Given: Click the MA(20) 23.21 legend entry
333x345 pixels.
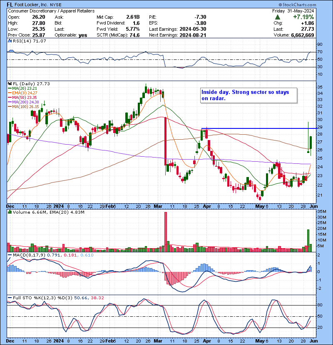Looking at the screenshot, I should click(22, 88).
